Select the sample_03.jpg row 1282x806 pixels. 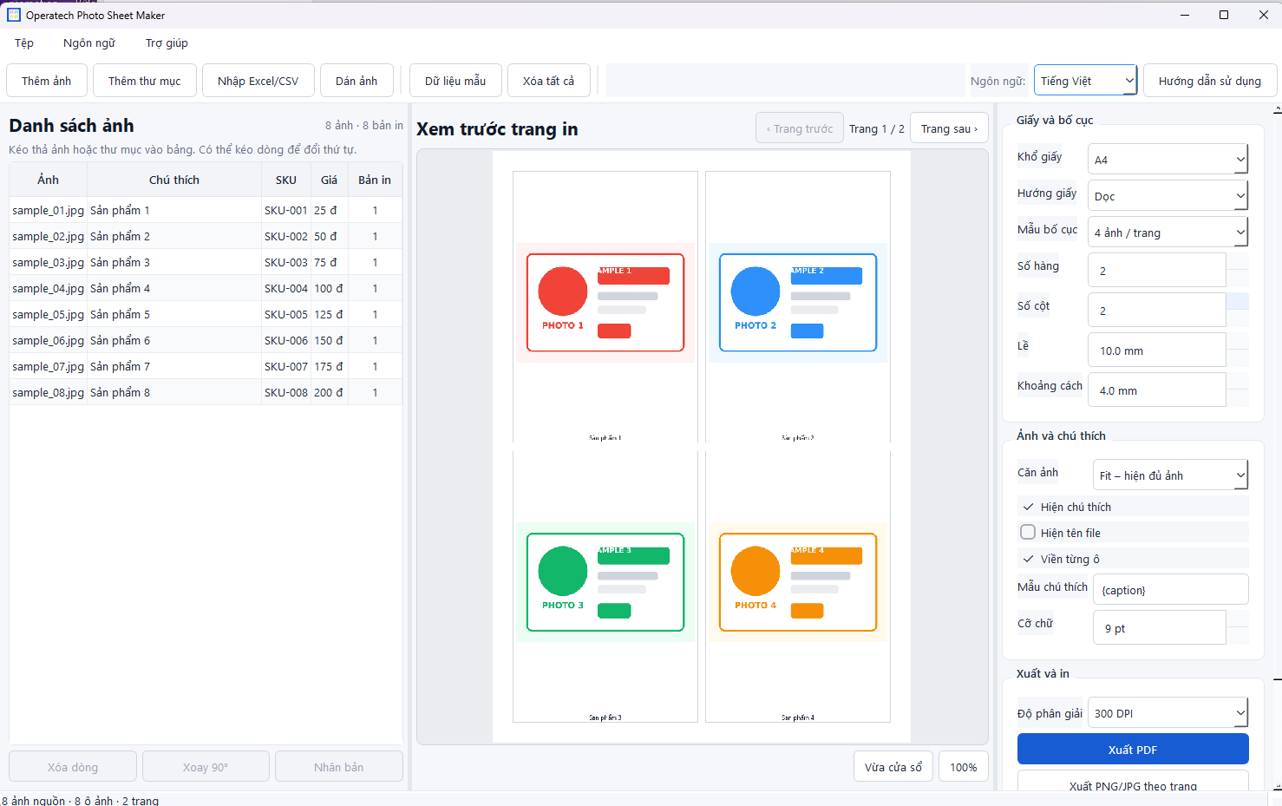point(206,262)
